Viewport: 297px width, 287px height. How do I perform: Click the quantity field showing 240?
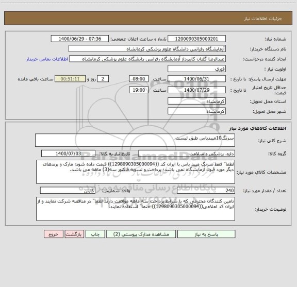pyautogui.click(x=206, y=191)
